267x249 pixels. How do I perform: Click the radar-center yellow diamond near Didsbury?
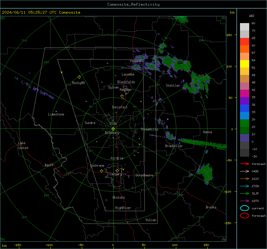tap(113, 129)
